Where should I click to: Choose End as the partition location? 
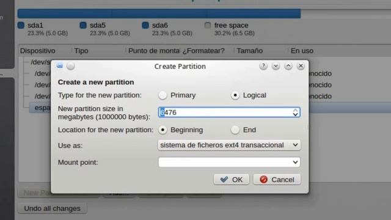click(x=235, y=130)
